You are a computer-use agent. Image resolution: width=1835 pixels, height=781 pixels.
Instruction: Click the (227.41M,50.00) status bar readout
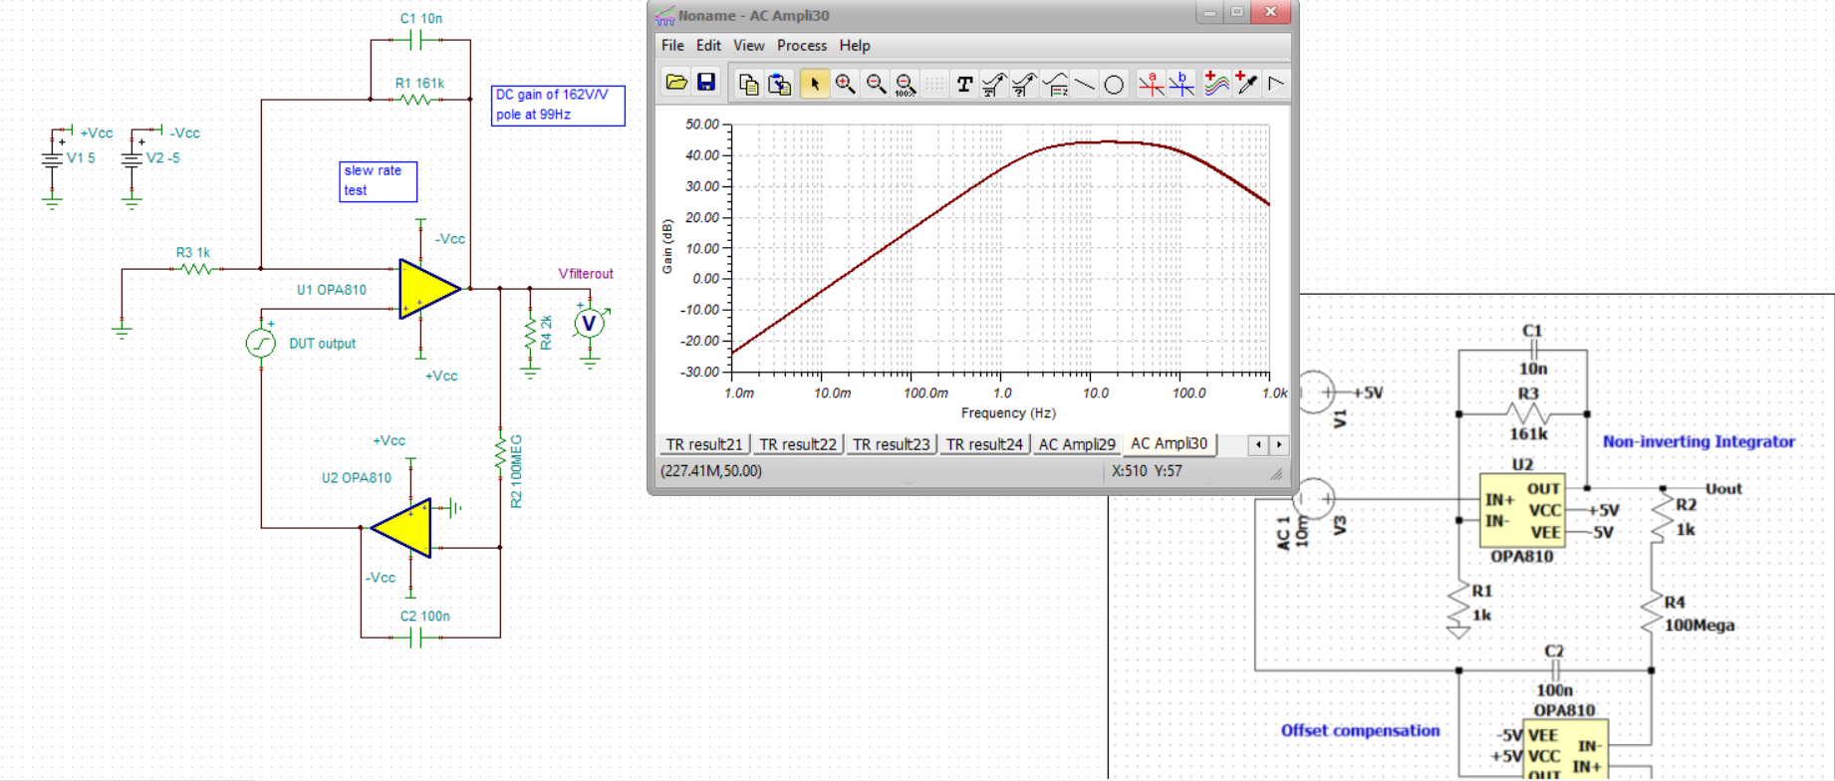point(711,470)
